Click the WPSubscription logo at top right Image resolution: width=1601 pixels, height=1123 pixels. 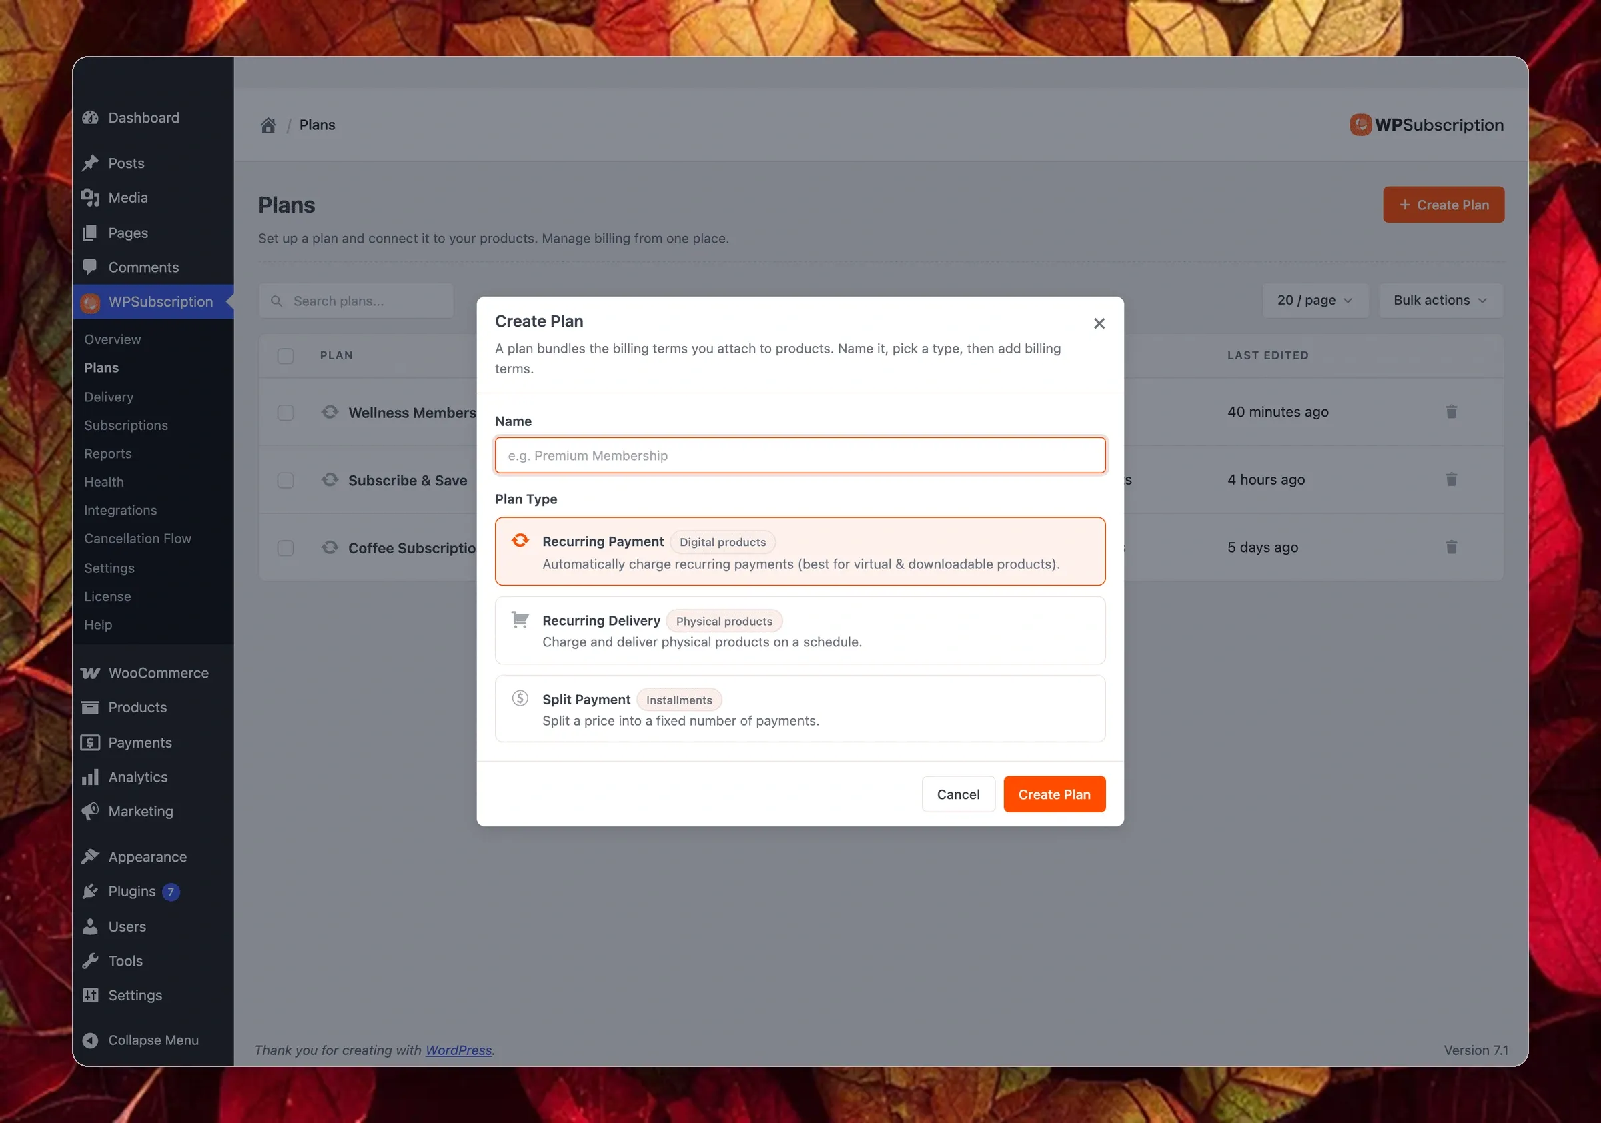click(1426, 125)
